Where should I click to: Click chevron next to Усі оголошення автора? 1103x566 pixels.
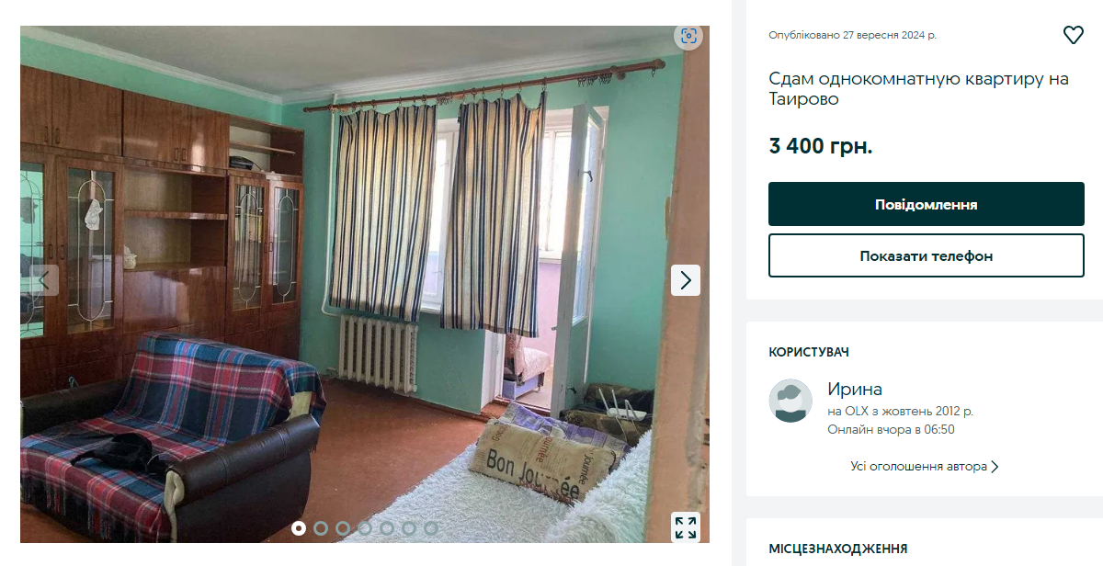click(x=995, y=467)
